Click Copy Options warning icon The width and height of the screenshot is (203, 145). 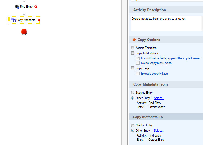coord(134,40)
